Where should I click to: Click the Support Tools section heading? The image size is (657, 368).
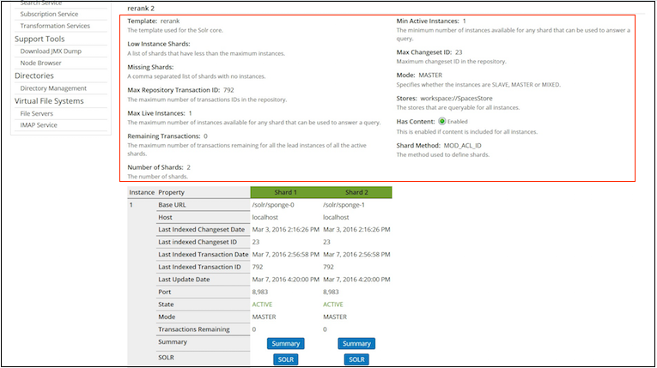click(x=40, y=39)
